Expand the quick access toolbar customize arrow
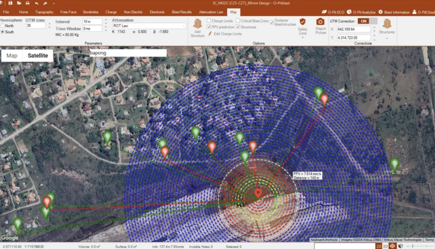The width and height of the screenshot is (435, 249). tap(54, 3)
